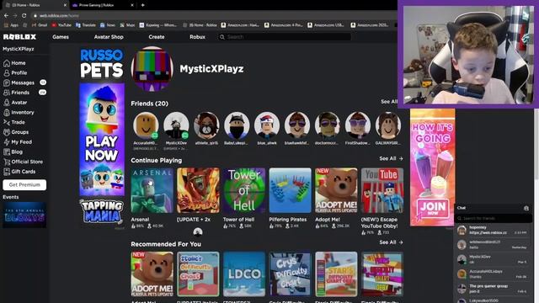Click the Get Premium button
This screenshot has width=539, height=303.
[24, 185]
